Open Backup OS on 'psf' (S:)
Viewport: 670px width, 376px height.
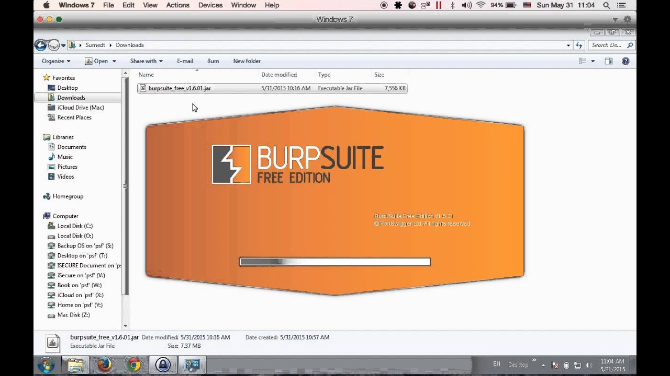pos(85,245)
